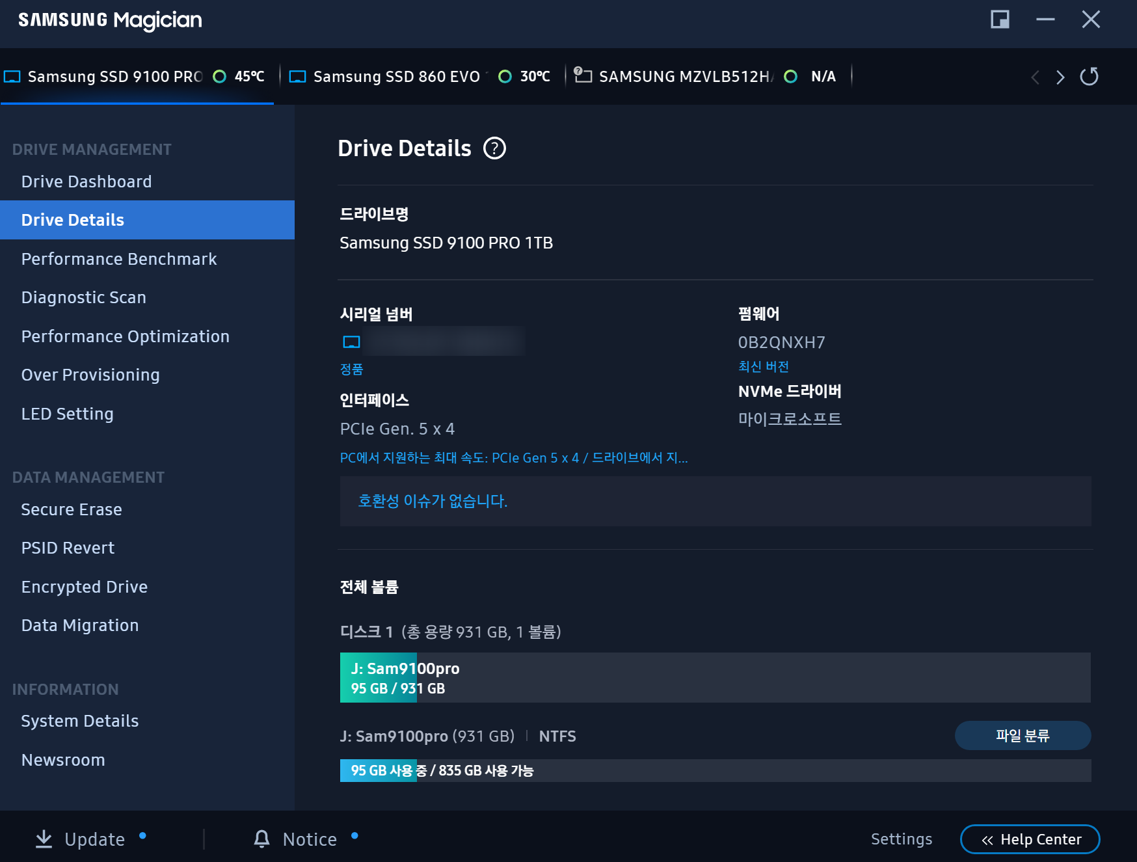Image resolution: width=1137 pixels, height=862 pixels.
Task: Click the SAMSUNG MZVLB512H unknown-drive icon
Action: pyautogui.click(x=583, y=75)
